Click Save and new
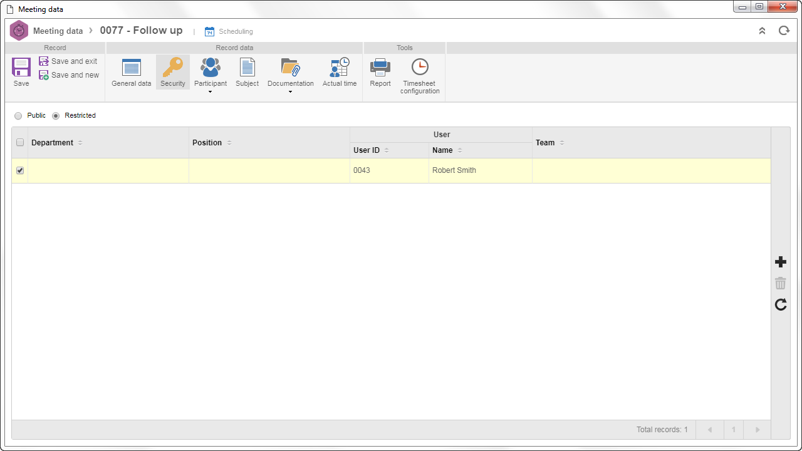The width and height of the screenshot is (802, 451). 69,75
